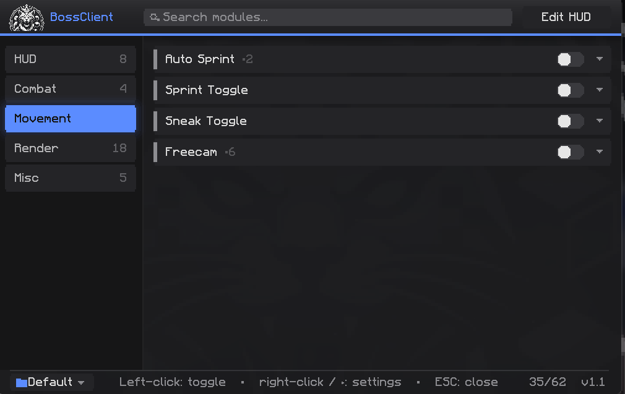625x394 pixels.
Task: Open the Default profile dropdown
Action: [x=52, y=382]
